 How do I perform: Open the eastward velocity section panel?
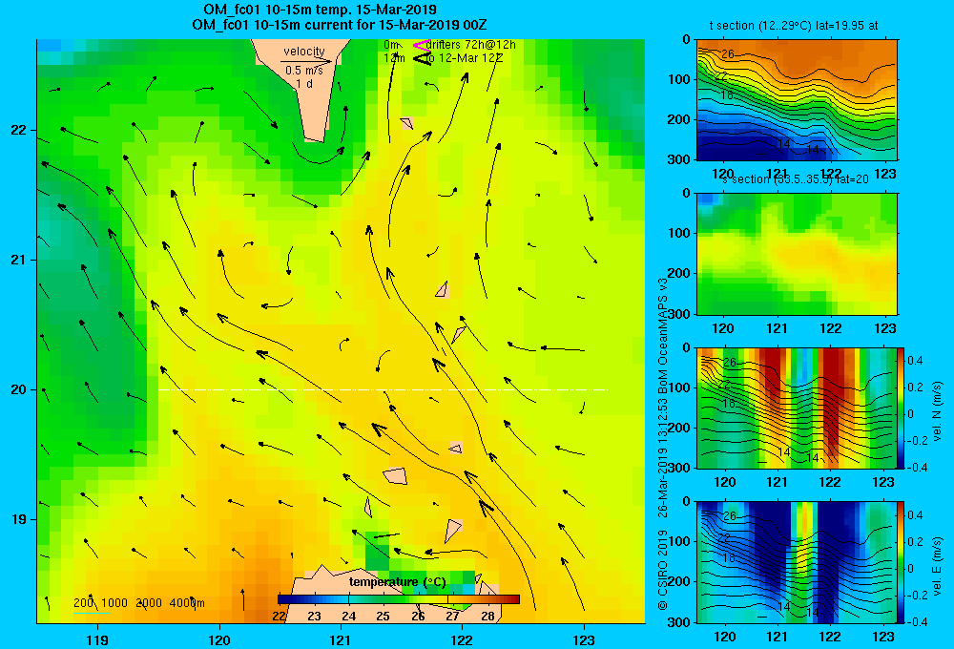[x=797, y=562]
